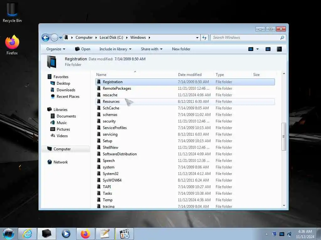Open the Music library

(x=62, y=122)
